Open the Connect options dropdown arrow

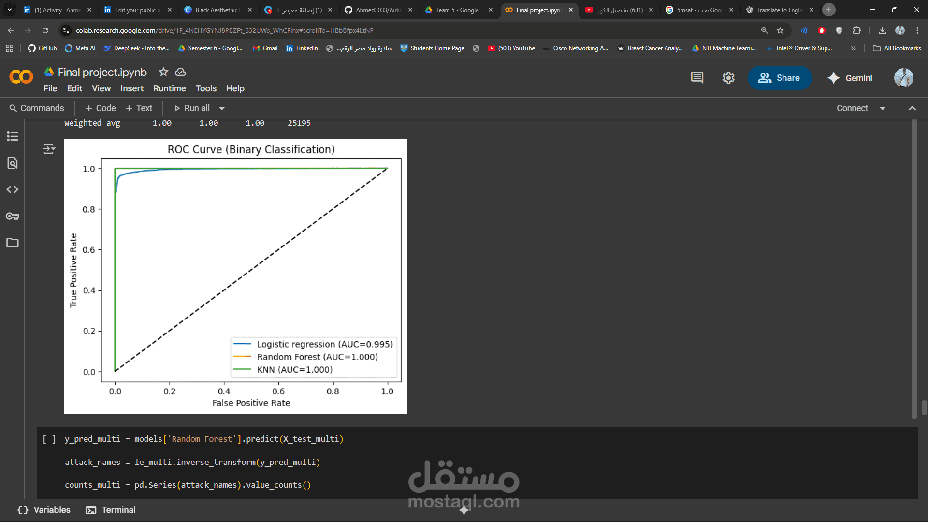[883, 108]
